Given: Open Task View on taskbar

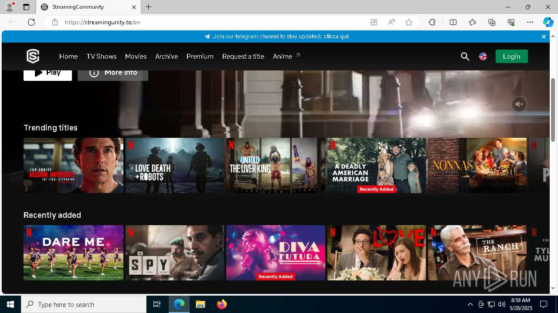Looking at the screenshot, I should pos(157,304).
